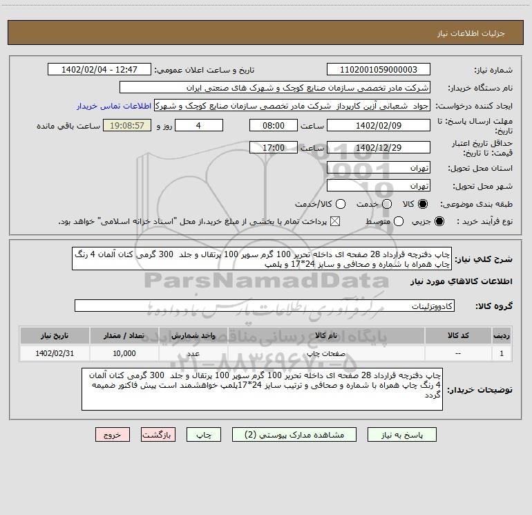Click the صفحات چاپ item cell
This screenshot has height=515, width=532.
tap(325, 353)
